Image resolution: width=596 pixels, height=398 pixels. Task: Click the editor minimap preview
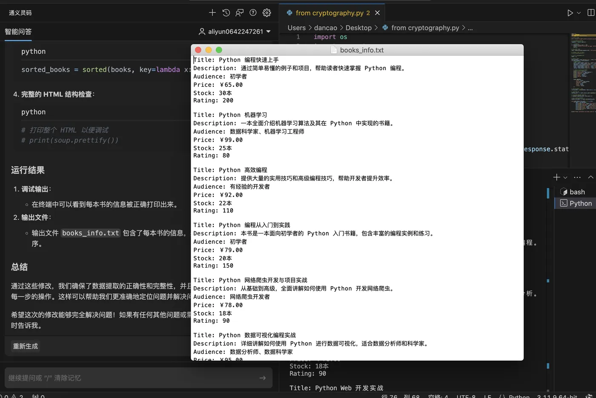(x=583, y=72)
